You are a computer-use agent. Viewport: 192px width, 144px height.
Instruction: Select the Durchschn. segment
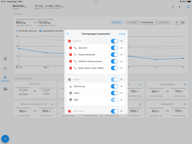point(148,22)
